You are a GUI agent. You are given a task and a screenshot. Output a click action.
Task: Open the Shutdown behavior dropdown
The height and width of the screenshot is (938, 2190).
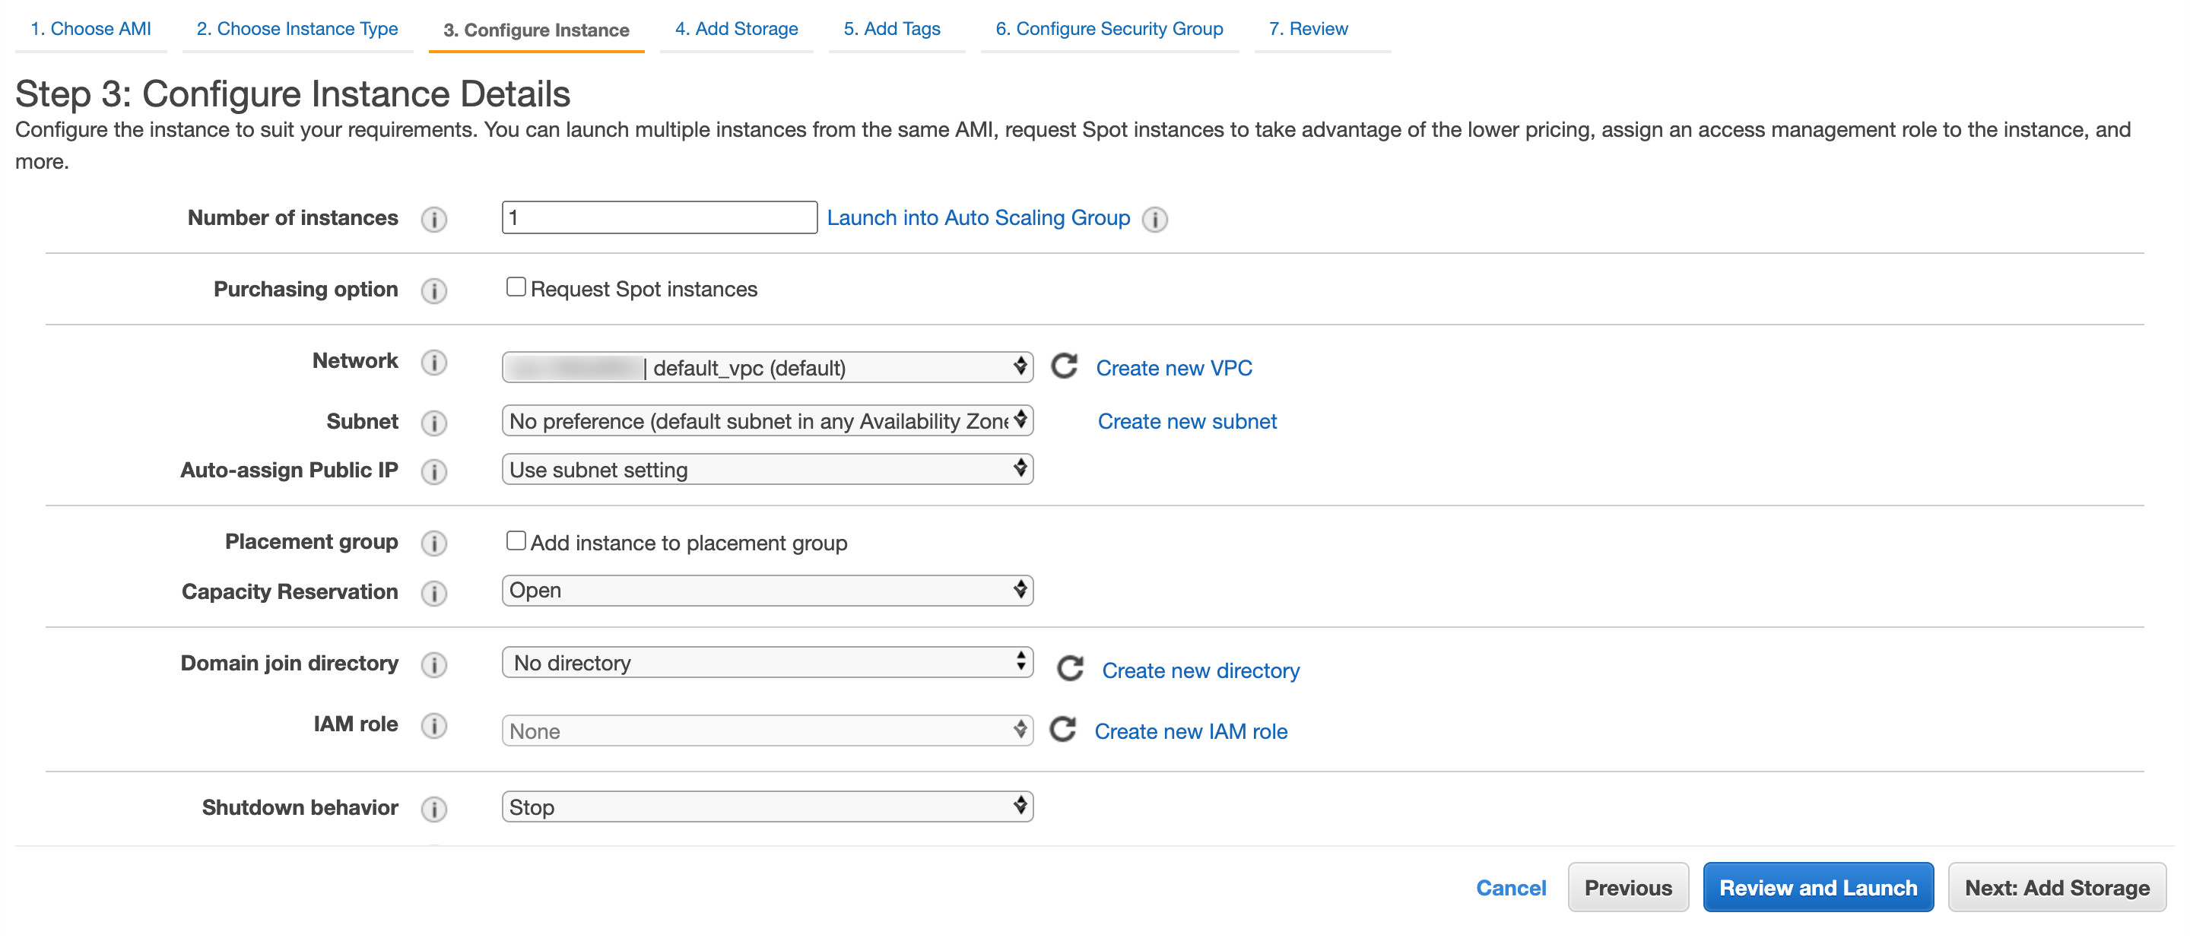tap(766, 807)
